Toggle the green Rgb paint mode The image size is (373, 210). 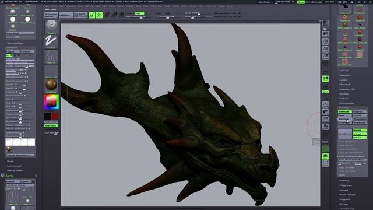pyautogui.click(x=139, y=13)
